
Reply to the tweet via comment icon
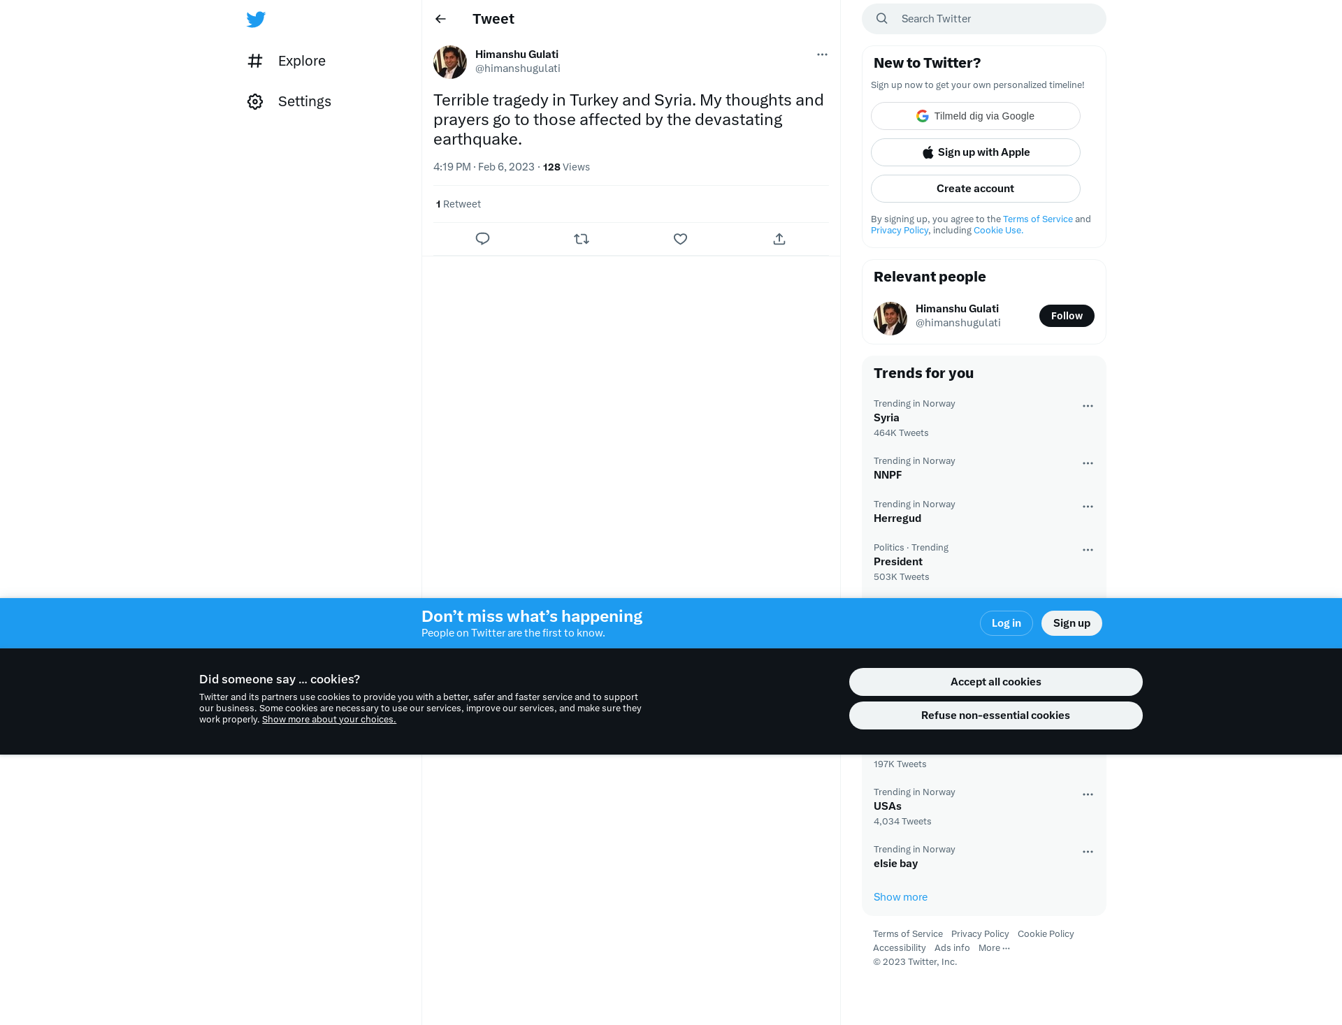[x=482, y=239]
